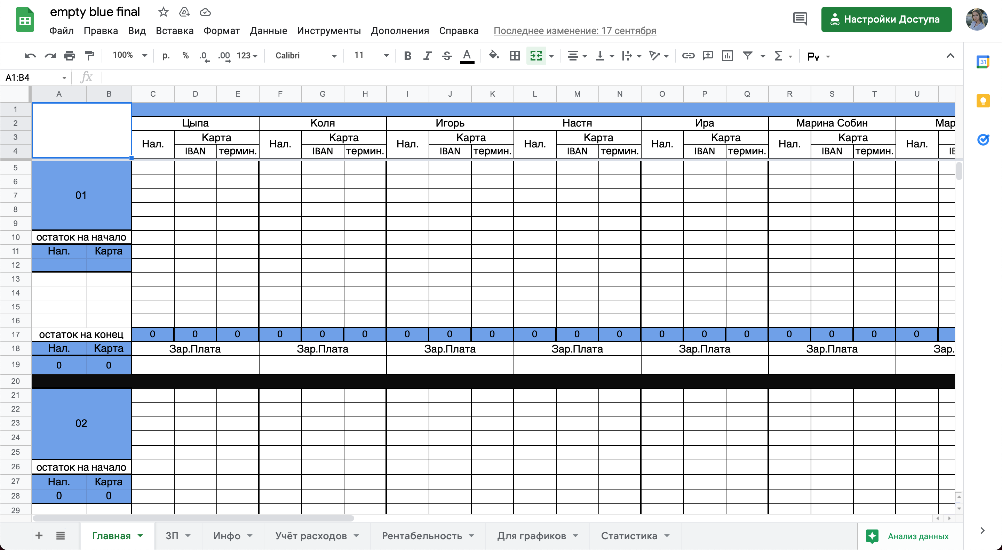View the cloud save status
This screenshot has height=550, width=1002.
point(205,13)
